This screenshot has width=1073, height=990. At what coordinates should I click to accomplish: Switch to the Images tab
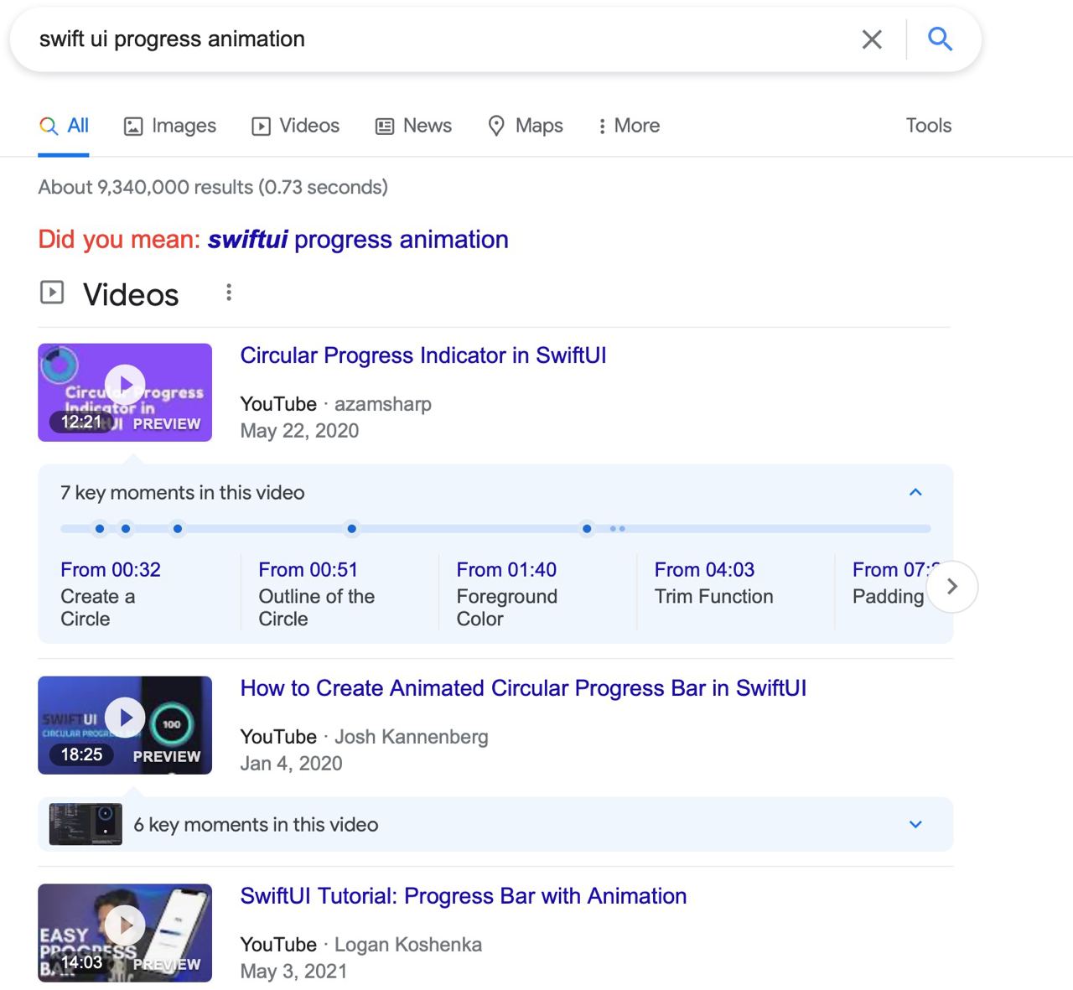point(170,126)
